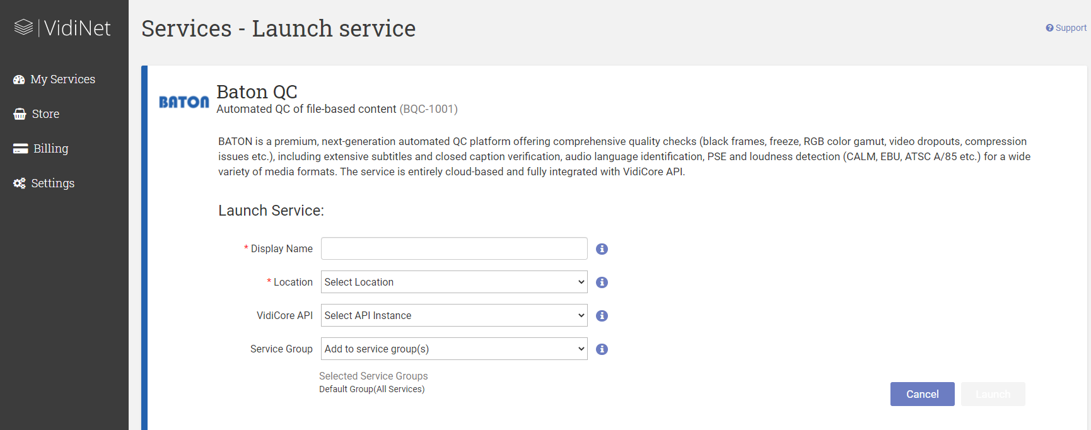
Task: Click the info icon beside Location
Action: click(602, 282)
